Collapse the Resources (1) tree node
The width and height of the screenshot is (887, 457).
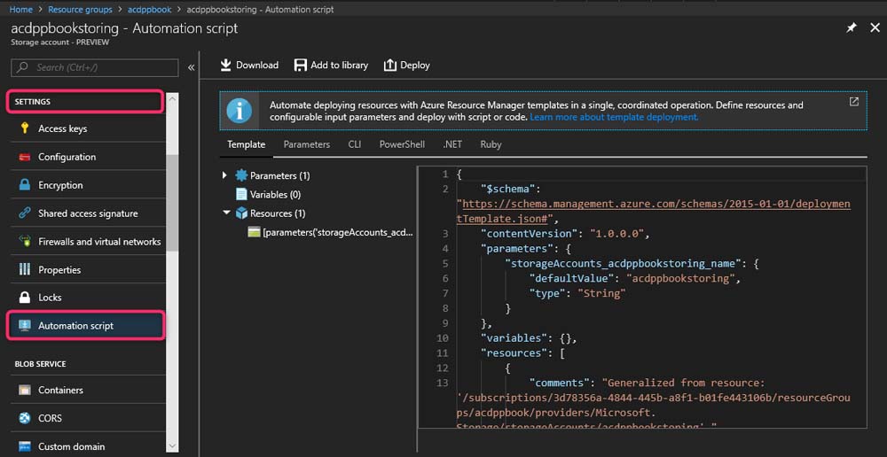coord(225,213)
